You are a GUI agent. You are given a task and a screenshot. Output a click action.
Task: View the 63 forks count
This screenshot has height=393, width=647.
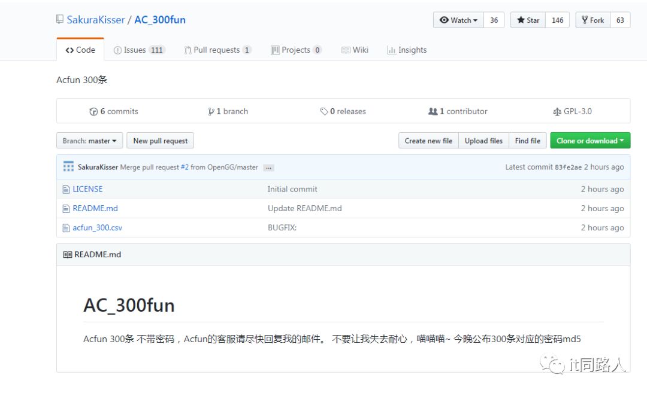pos(620,20)
